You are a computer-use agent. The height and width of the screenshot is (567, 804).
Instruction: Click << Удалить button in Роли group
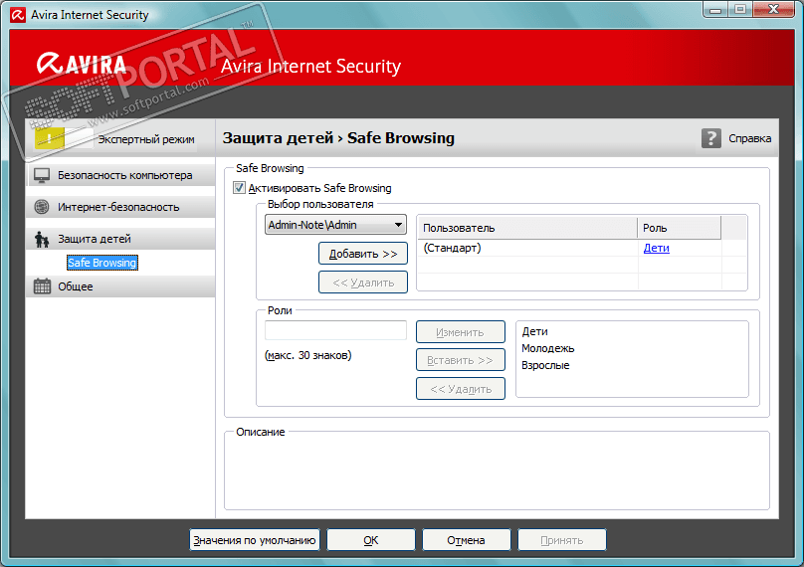click(461, 389)
